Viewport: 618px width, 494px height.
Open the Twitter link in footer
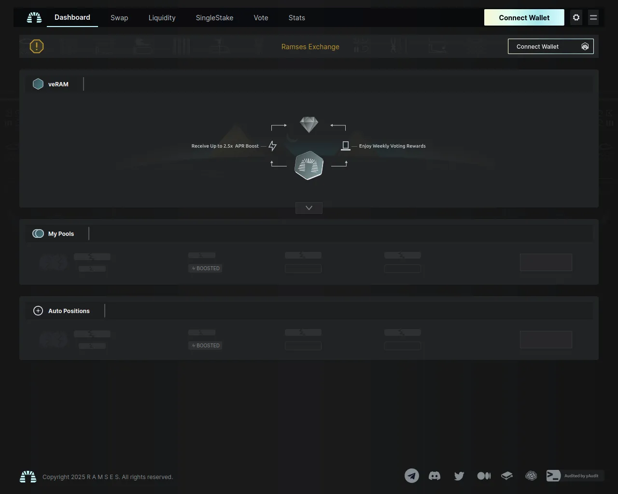click(x=459, y=476)
